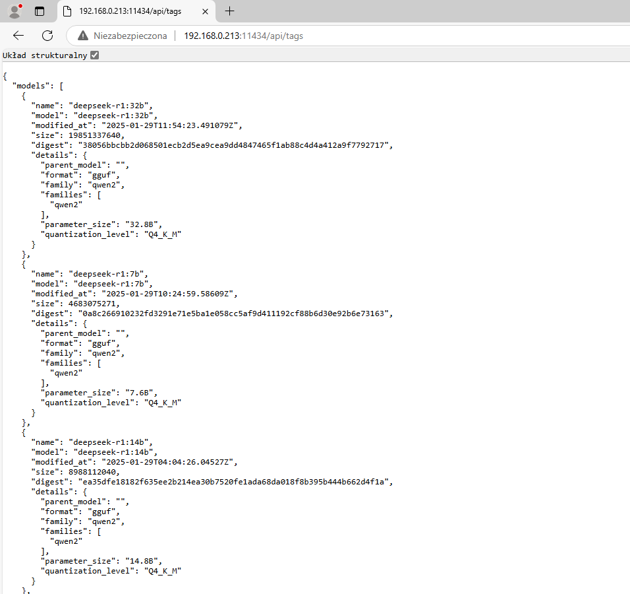Viewport: 630px width, 594px height.
Task: Select the model "deepseek-r1:14b" value
Action: tap(113, 452)
